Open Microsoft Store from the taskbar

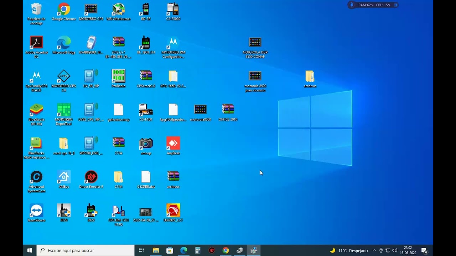click(x=170, y=250)
